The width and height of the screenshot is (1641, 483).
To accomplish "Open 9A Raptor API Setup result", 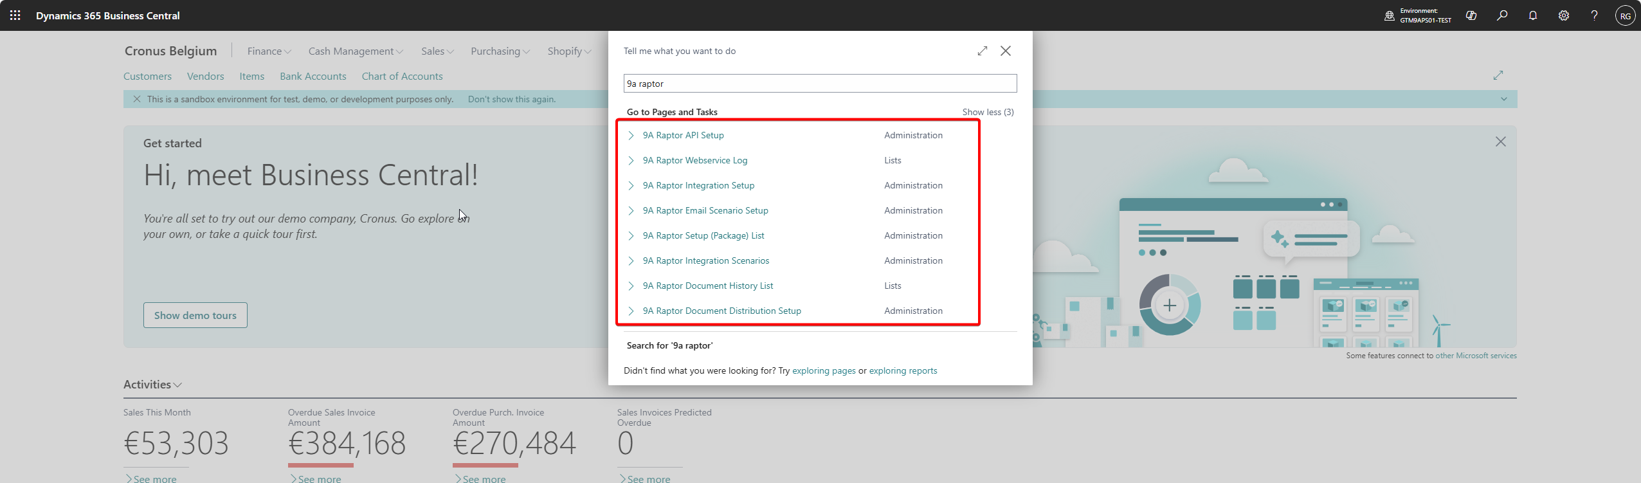I will pos(683,135).
